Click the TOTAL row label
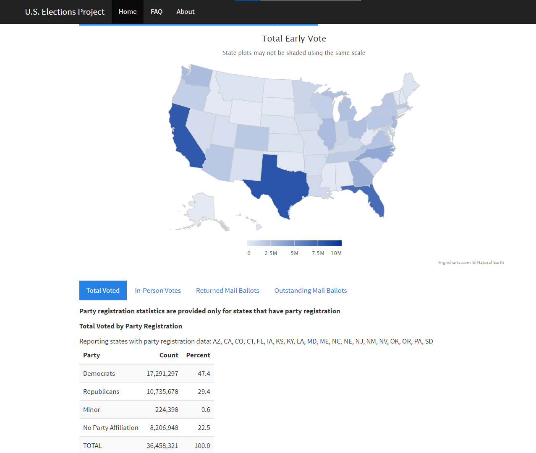Image resolution: width=536 pixels, height=453 pixels. click(x=92, y=445)
